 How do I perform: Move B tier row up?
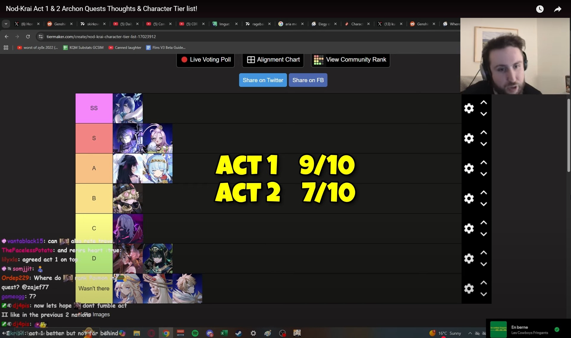tap(484, 193)
